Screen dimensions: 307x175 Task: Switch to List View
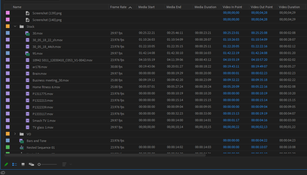click(14, 164)
